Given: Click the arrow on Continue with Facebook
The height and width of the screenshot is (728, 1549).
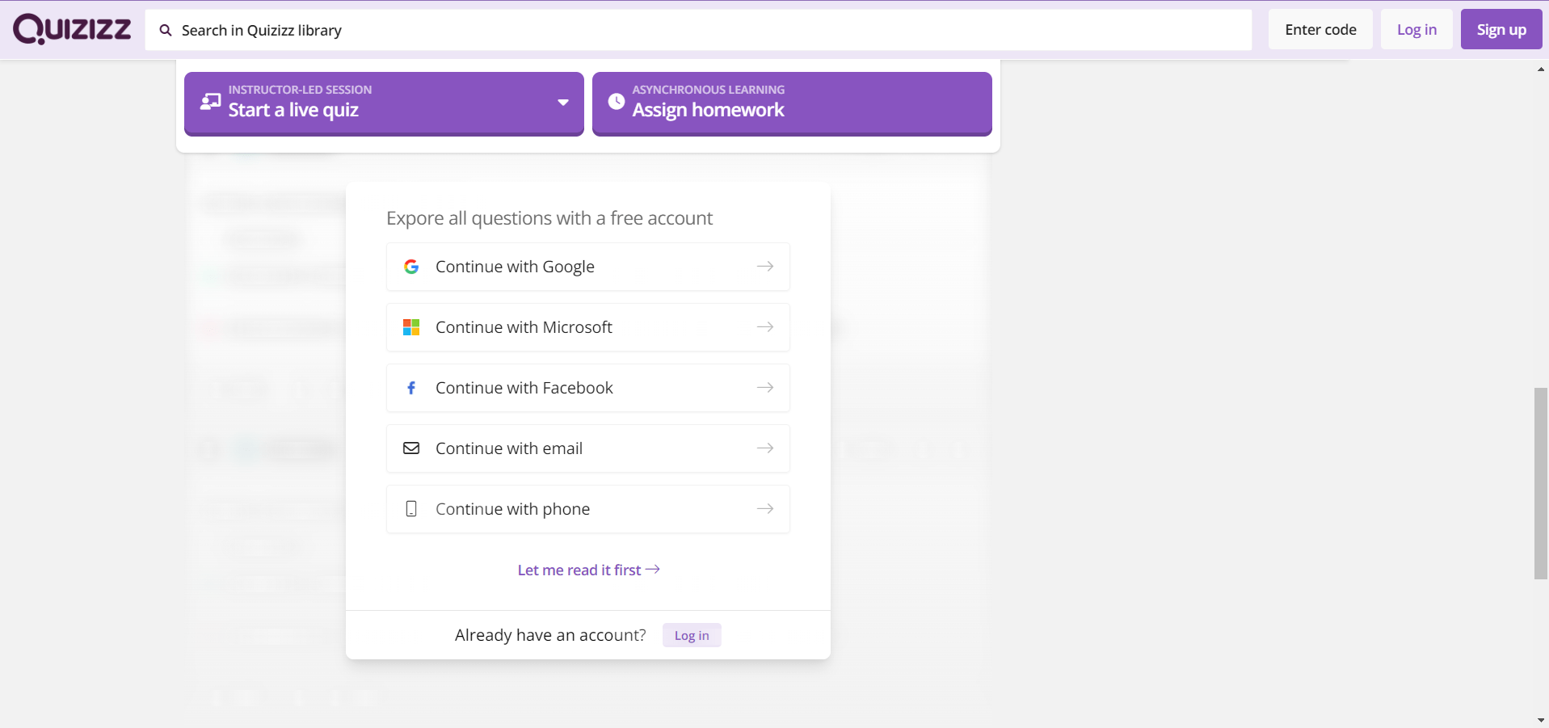Looking at the screenshot, I should [765, 388].
